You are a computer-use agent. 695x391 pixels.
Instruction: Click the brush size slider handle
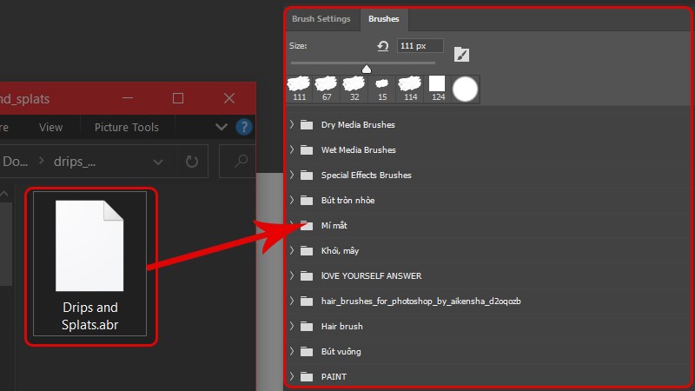point(367,69)
